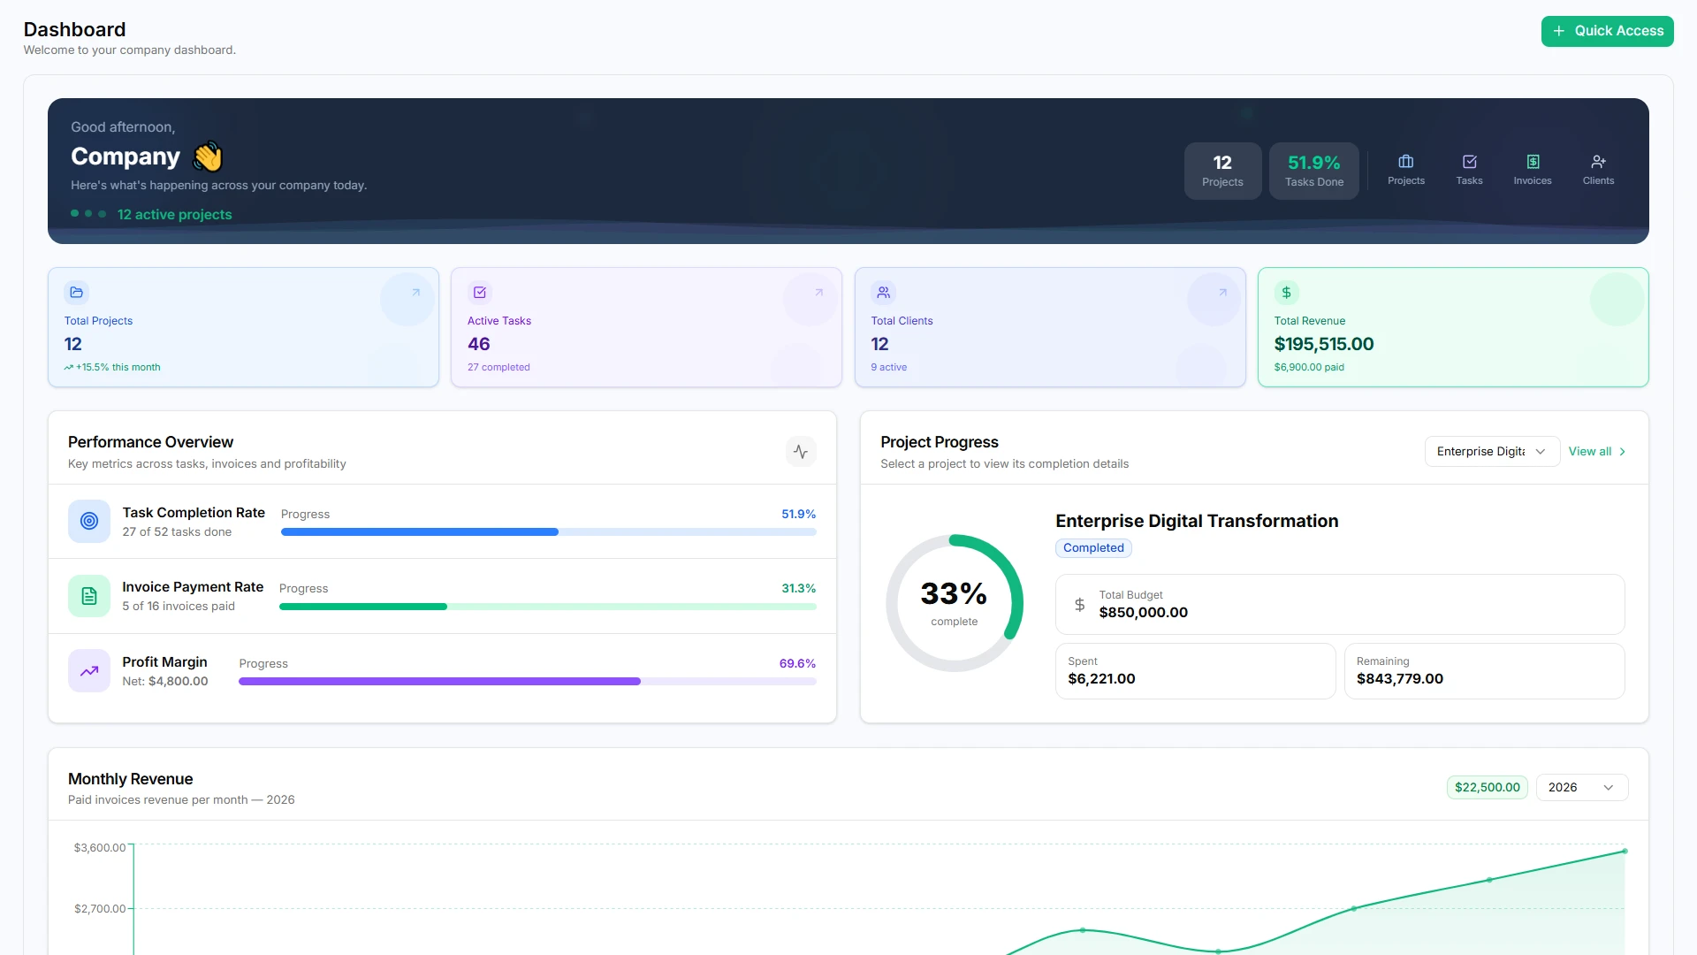Open arrow on Total Projects card

[415, 293]
